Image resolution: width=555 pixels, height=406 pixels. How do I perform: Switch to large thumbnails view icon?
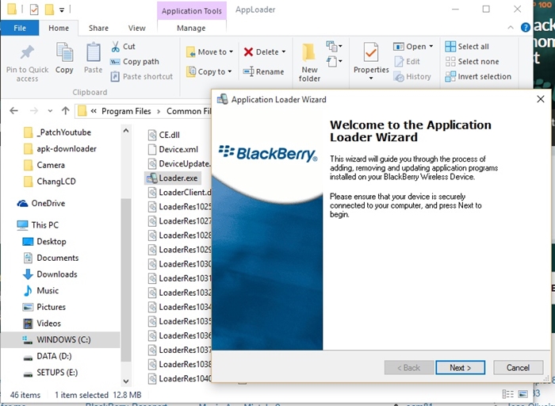point(522,394)
